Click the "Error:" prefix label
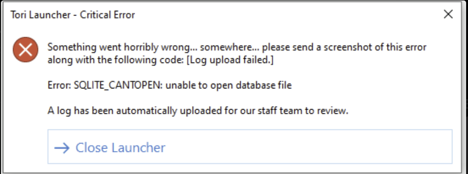This screenshot has width=468, height=174. coord(59,86)
